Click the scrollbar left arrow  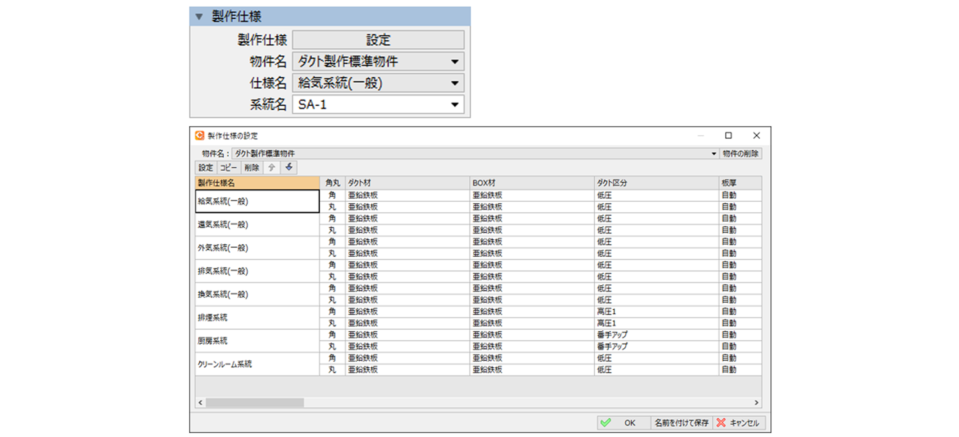[200, 403]
